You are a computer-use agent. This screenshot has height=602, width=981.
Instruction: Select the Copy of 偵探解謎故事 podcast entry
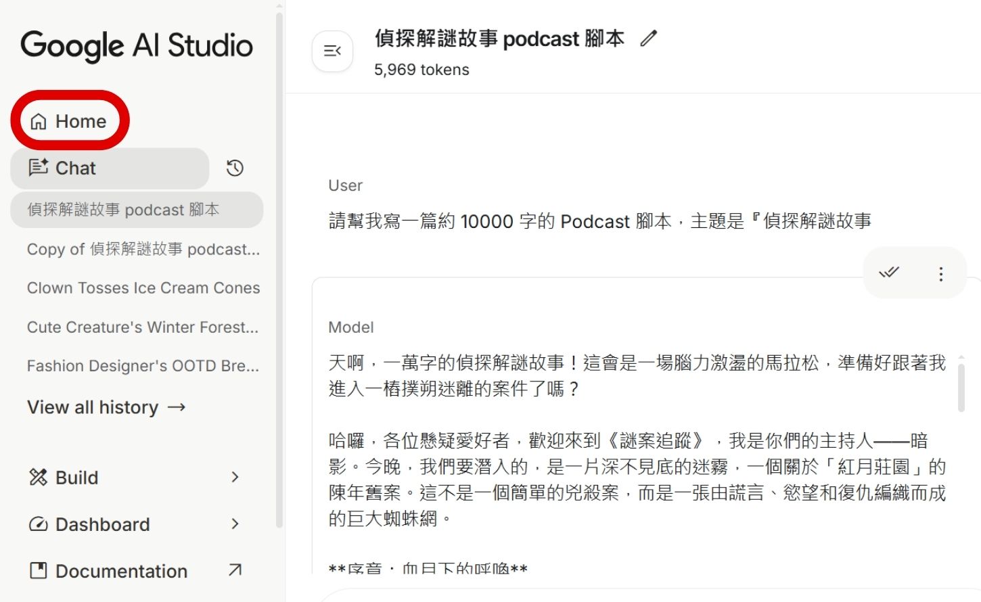tap(142, 249)
